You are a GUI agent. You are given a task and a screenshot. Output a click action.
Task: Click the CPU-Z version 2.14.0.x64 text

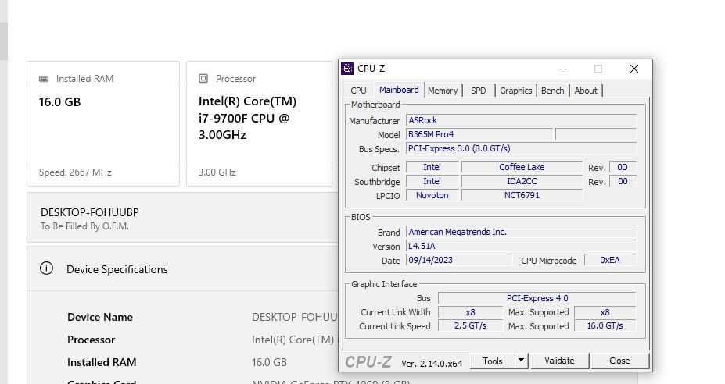tap(432, 364)
